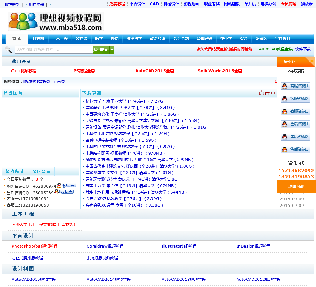This screenshot has height=287, width=316.
Task: Open the 中小学 navigation tab
Action: [x=226, y=39]
